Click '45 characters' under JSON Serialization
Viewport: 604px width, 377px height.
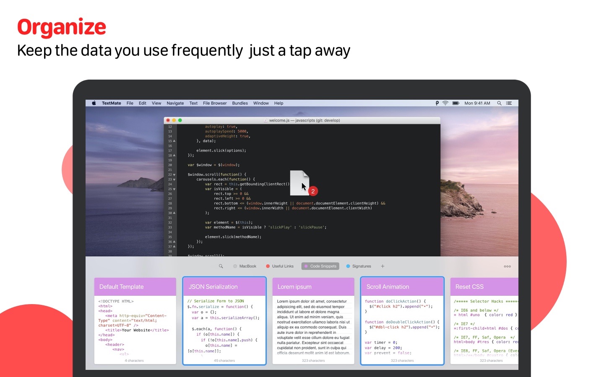point(224,361)
